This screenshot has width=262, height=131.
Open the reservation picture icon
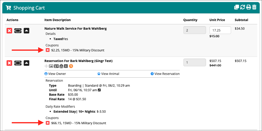coord(51,66)
